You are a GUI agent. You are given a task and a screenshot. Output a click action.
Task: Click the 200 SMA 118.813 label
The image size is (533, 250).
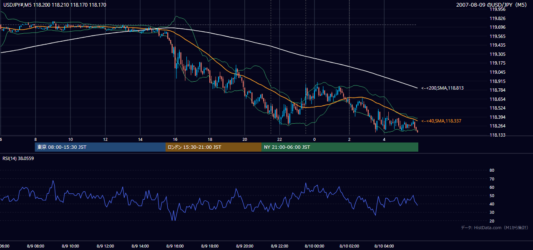coord(442,88)
